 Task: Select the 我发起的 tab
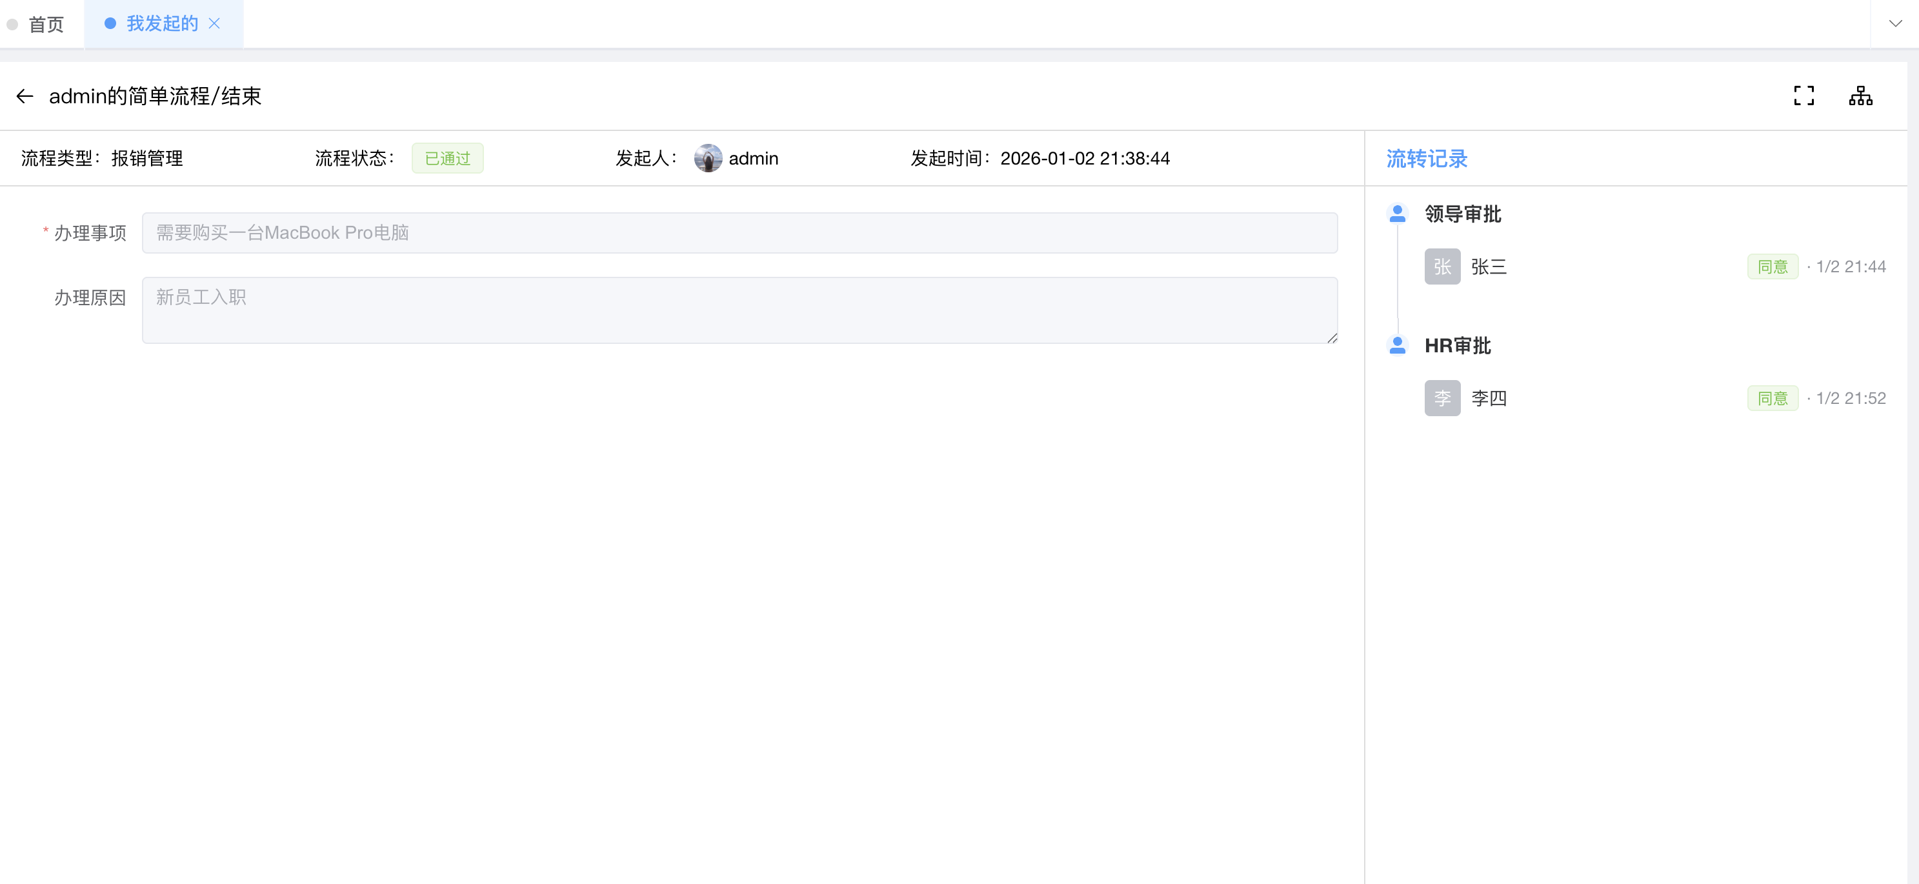click(x=162, y=24)
